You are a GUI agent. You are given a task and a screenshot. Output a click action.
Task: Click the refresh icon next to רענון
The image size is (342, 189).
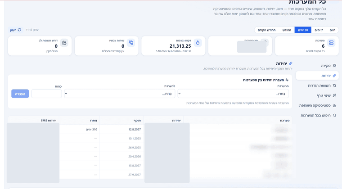point(19,30)
